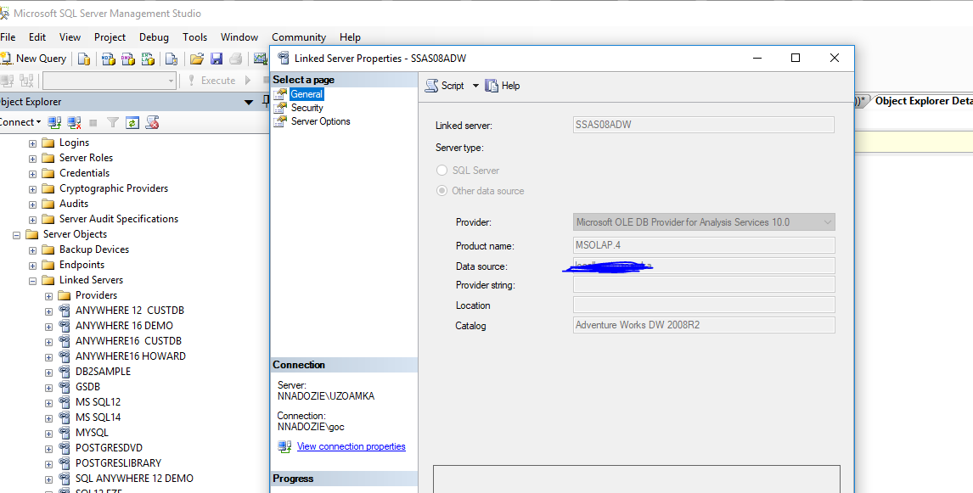Click the GSDB linked server icon
973x493 pixels.
[x=65, y=386]
